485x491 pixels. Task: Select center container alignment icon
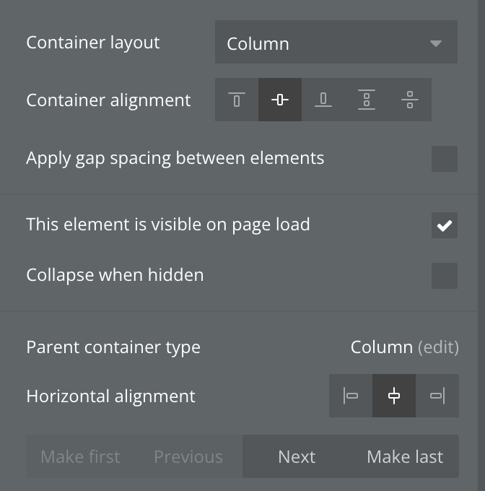(280, 100)
